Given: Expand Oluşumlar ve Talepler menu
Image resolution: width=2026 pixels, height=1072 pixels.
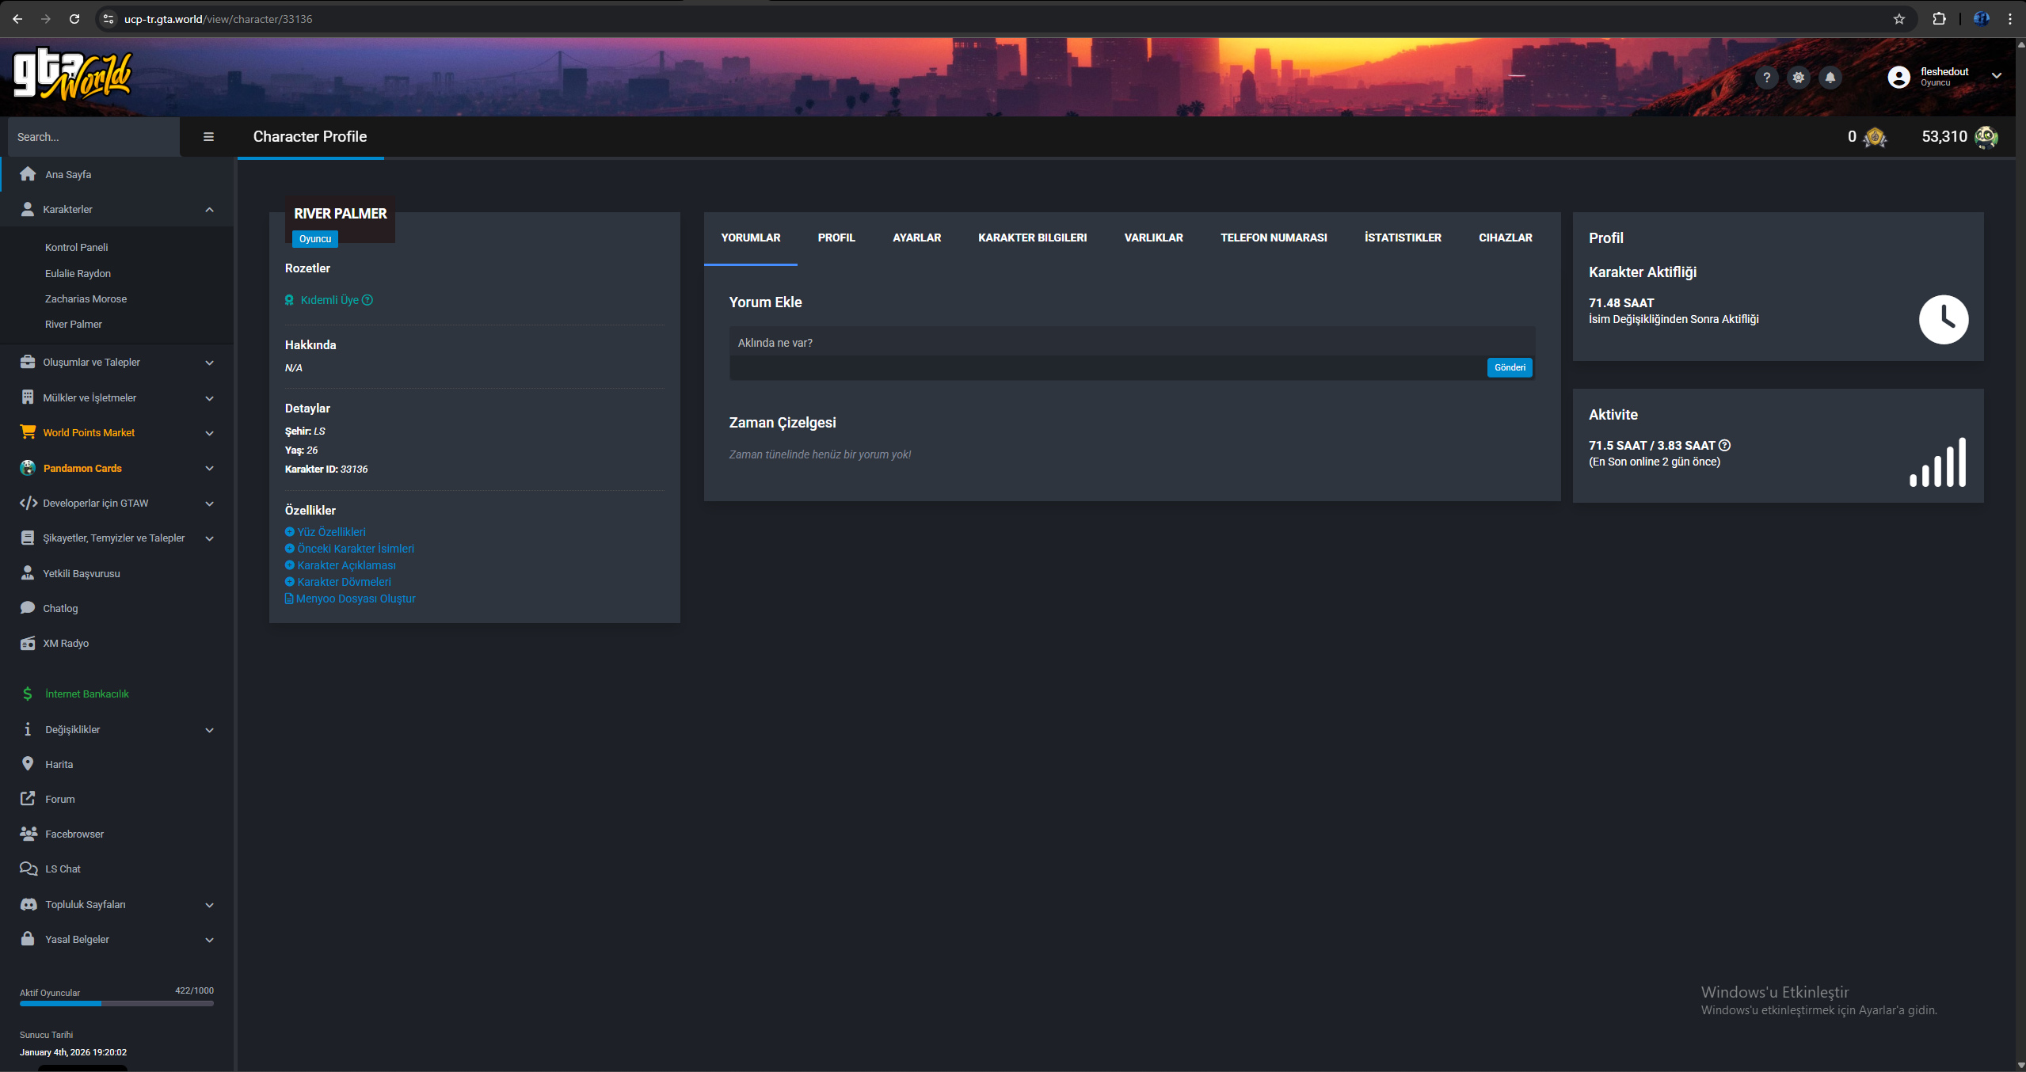Looking at the screenshot, I should point(209,363).
